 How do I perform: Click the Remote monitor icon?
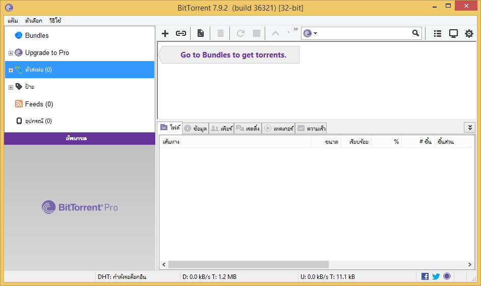click(x=453, y=33)
